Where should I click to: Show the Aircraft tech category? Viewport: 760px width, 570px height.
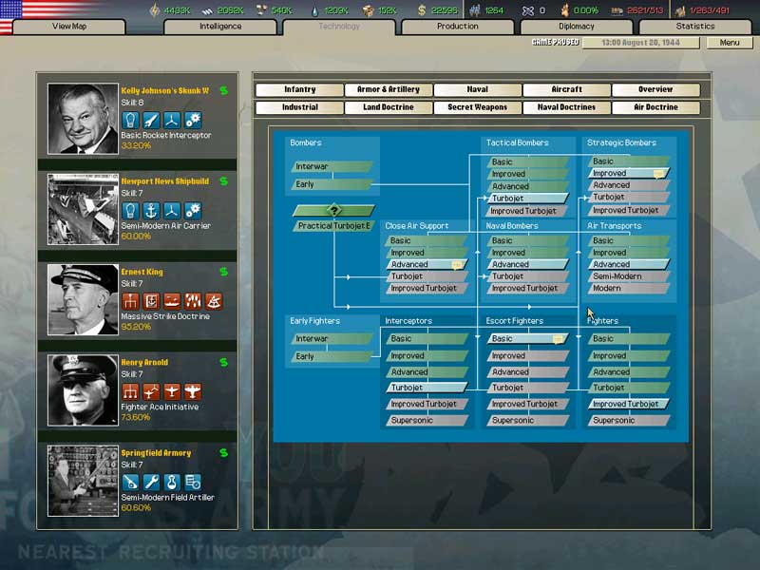click(566, 89)
